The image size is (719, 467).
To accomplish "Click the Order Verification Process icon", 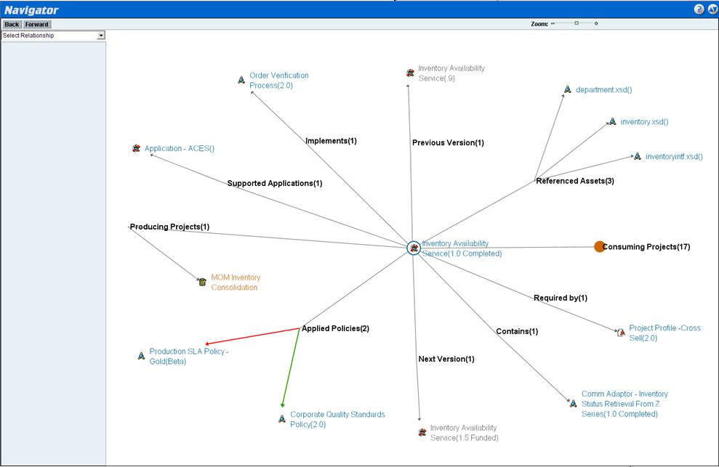I will (241, 80).
